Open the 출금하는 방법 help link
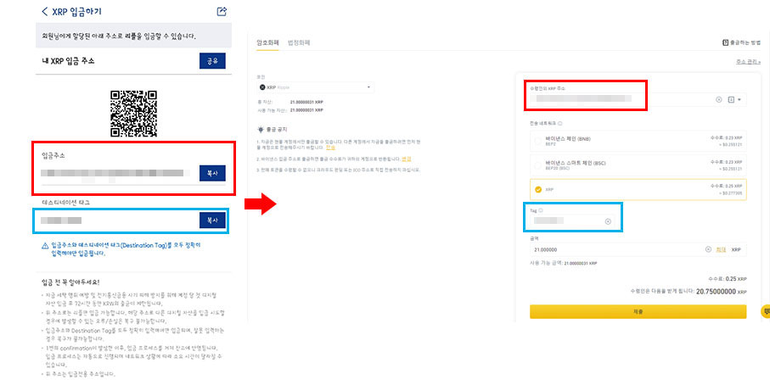The width and height of the screenshot is (770, 385). point(741,42)
